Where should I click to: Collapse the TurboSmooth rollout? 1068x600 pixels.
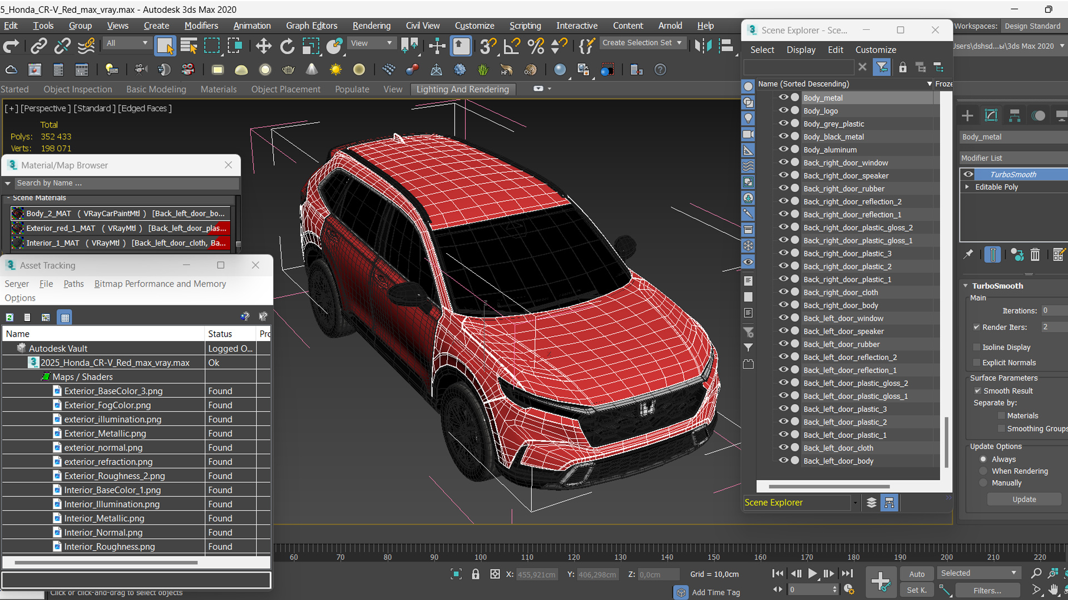(966, 286)
